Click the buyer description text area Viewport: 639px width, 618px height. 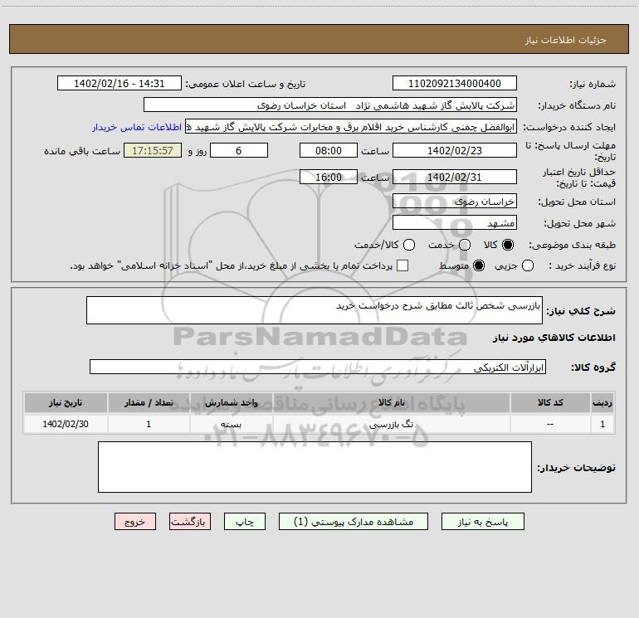[315, 467]
